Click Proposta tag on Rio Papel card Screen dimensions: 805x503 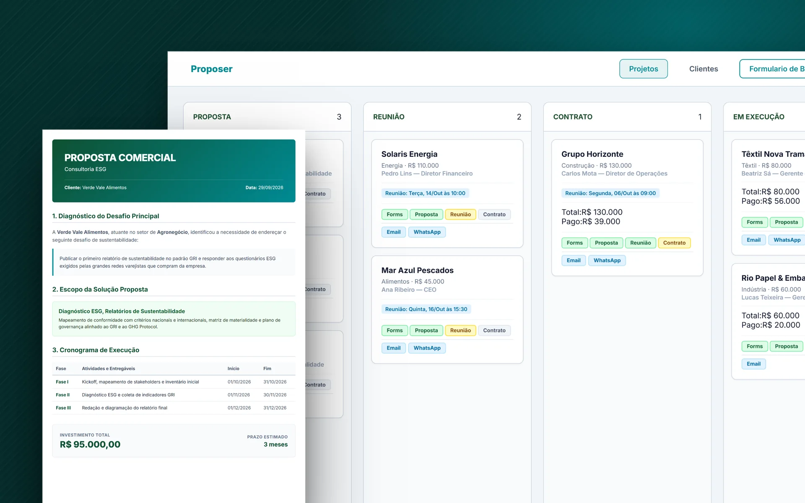(787, 346)
